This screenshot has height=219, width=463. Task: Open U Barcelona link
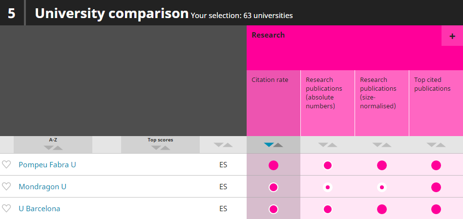pos(39,209)
